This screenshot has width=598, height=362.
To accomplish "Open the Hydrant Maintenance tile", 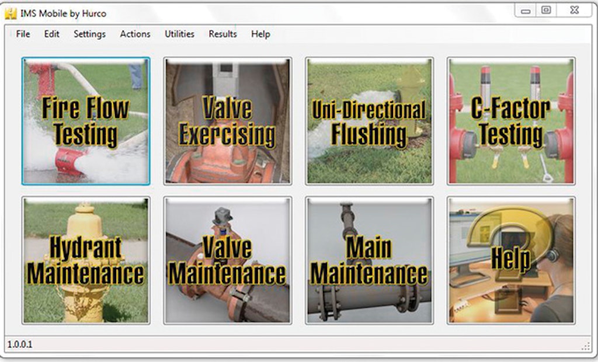I will (86, 260).
